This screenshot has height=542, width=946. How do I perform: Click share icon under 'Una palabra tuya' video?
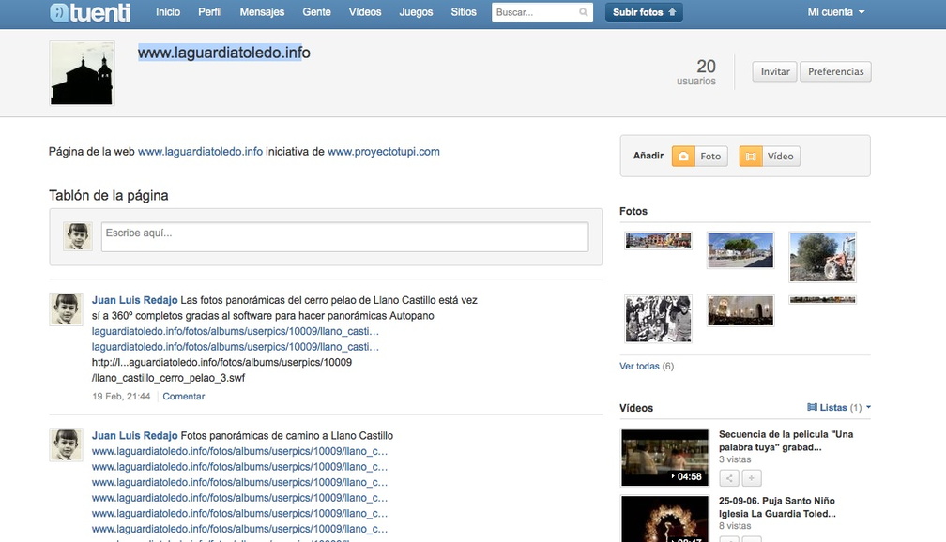click(x=729, y=478)
